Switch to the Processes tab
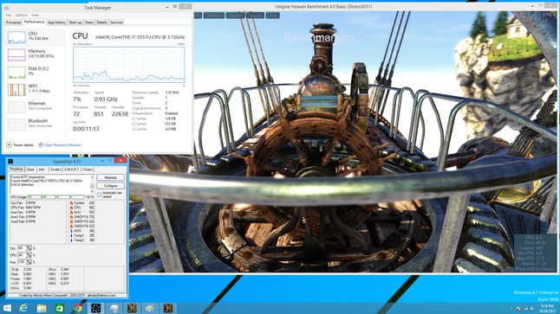 [13, 22]
